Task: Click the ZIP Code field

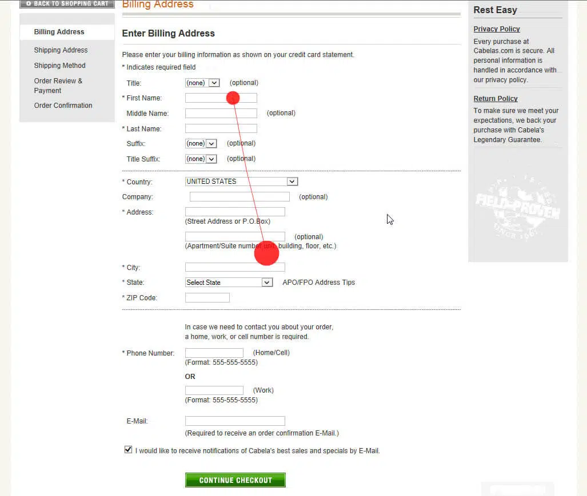Action: pyautogui.click(x=207, y=298)
